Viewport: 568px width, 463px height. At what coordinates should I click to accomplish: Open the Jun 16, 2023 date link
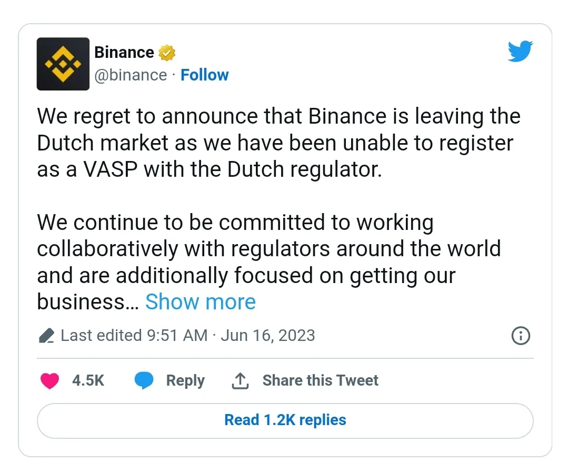(x=268, y=335)
